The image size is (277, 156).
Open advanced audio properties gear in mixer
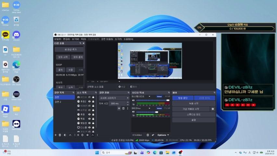pyautogui.click(x=153, y=135)
